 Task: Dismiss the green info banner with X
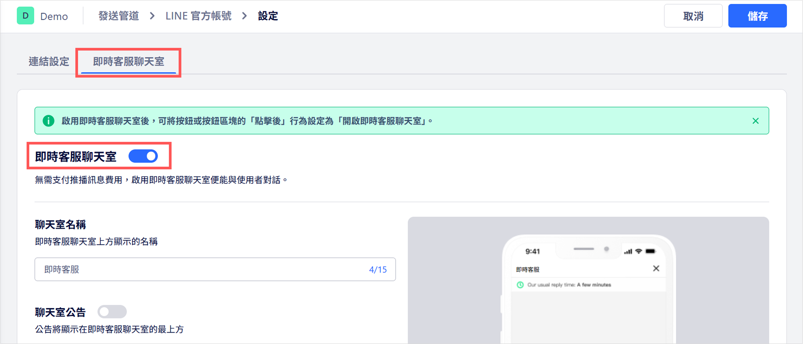[x=755, y=121]
